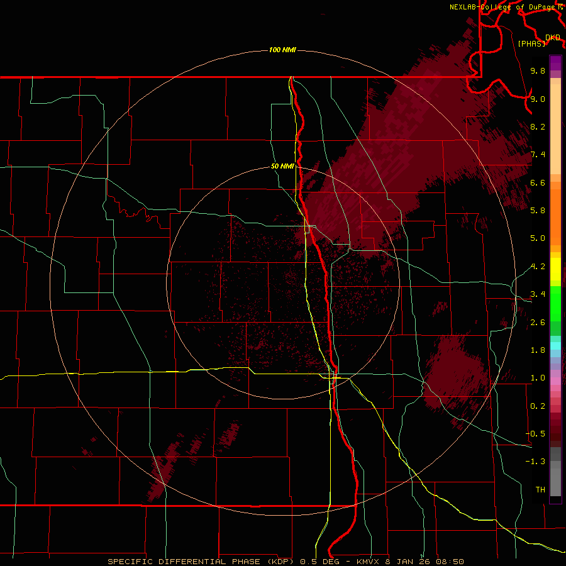Click the 1.8 value on the color scale
Viewport: 566px width, 566px height.
point(538,350)
